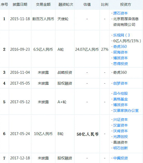
Task: Open the 辰海资本 link
Action: click(120, 52)
